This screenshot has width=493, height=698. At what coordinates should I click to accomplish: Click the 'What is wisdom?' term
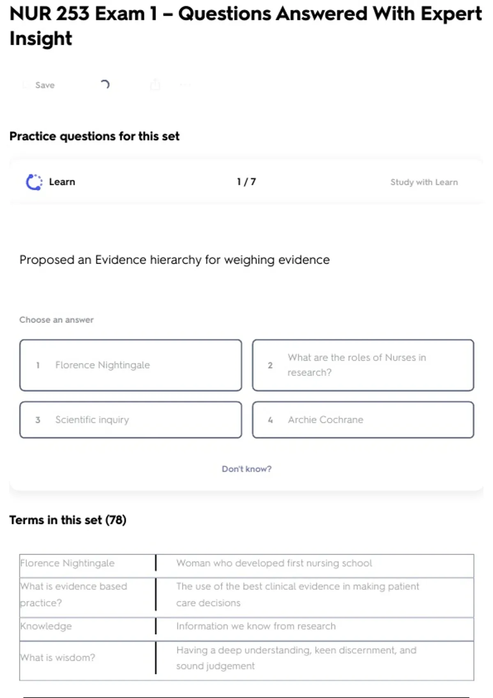(x=58, y=657)
